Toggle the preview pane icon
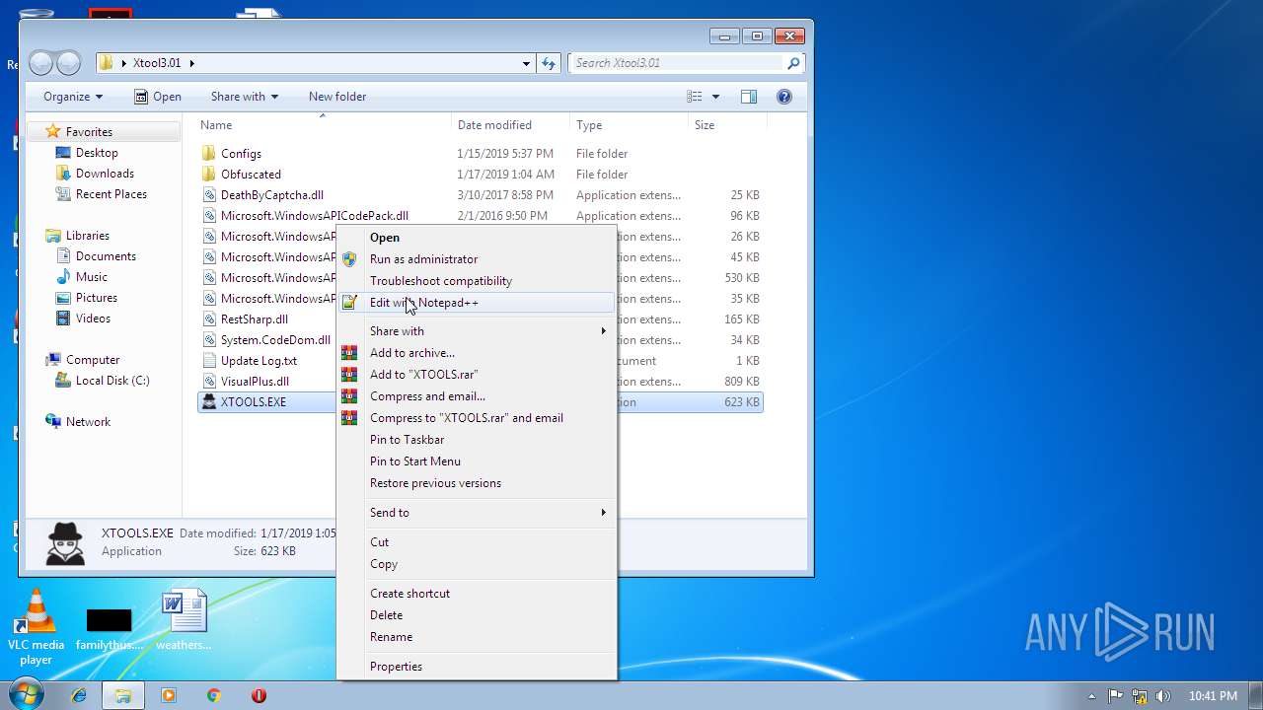Viewport: 1263px width, 710px height. coord(749,97)
